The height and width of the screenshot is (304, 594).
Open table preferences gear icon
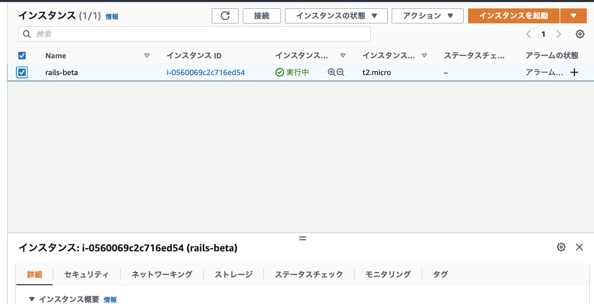point(580,34)
